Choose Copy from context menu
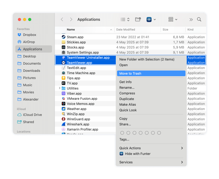This screenshot has height=179, width=219. (x=151, y=118)
